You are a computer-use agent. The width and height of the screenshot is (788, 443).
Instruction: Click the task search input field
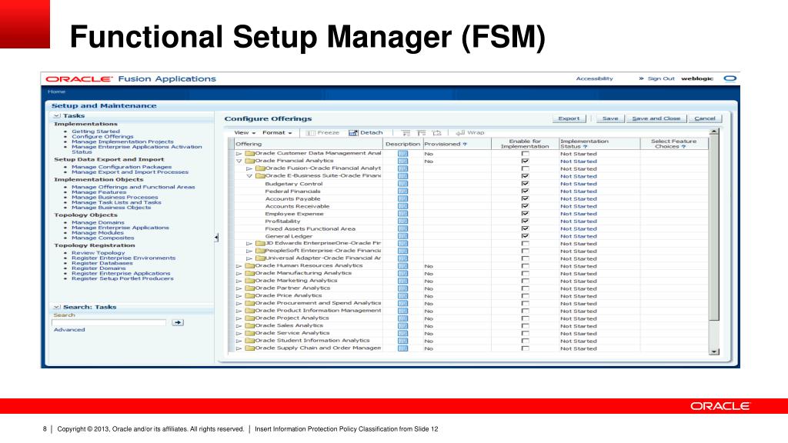click(109, 322)
